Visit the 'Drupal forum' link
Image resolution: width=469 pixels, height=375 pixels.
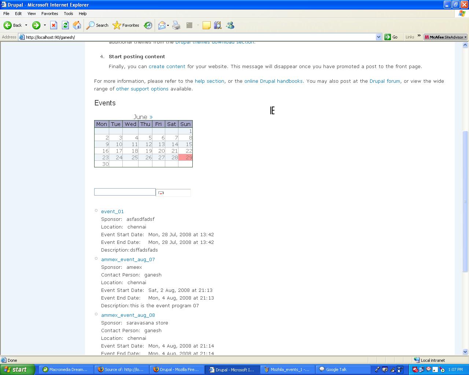tap(385, 81)
